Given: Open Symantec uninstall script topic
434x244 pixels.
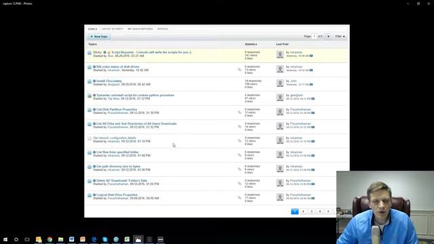Looking at the screenshot, I should pos(136,95).
